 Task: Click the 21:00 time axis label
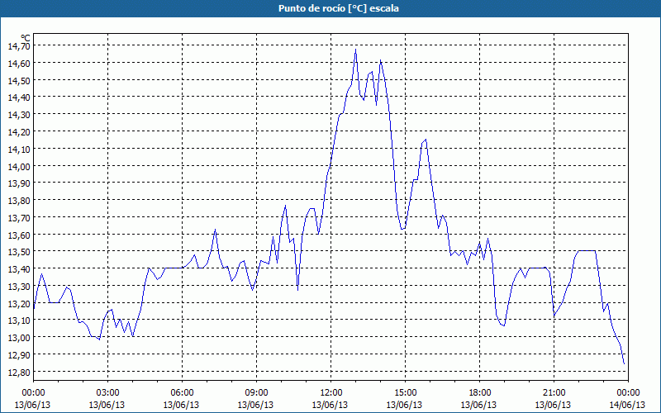click(x=554, y=393)
